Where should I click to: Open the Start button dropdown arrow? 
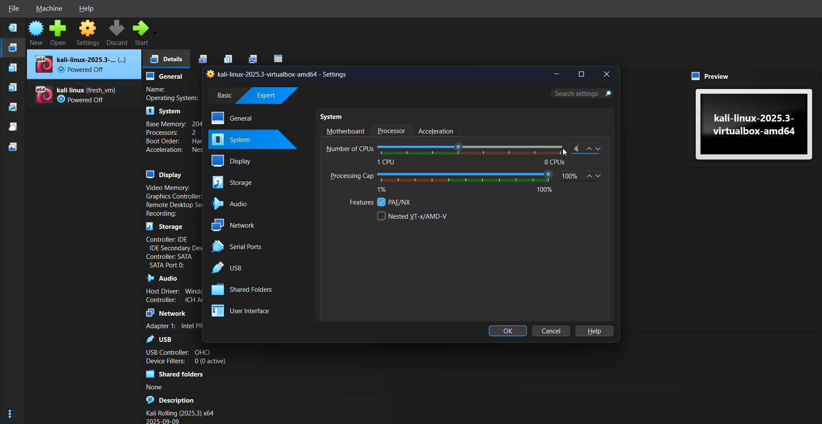155,33
